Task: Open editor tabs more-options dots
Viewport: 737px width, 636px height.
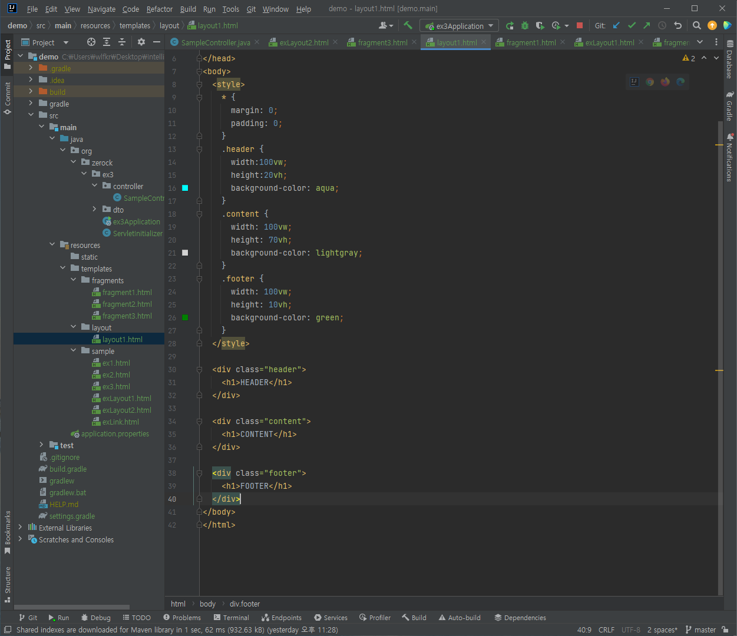Action: [716, 42]
